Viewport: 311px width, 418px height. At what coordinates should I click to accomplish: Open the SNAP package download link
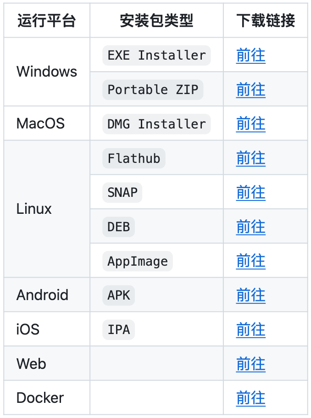pyautogui.click(x=250, y=193)
